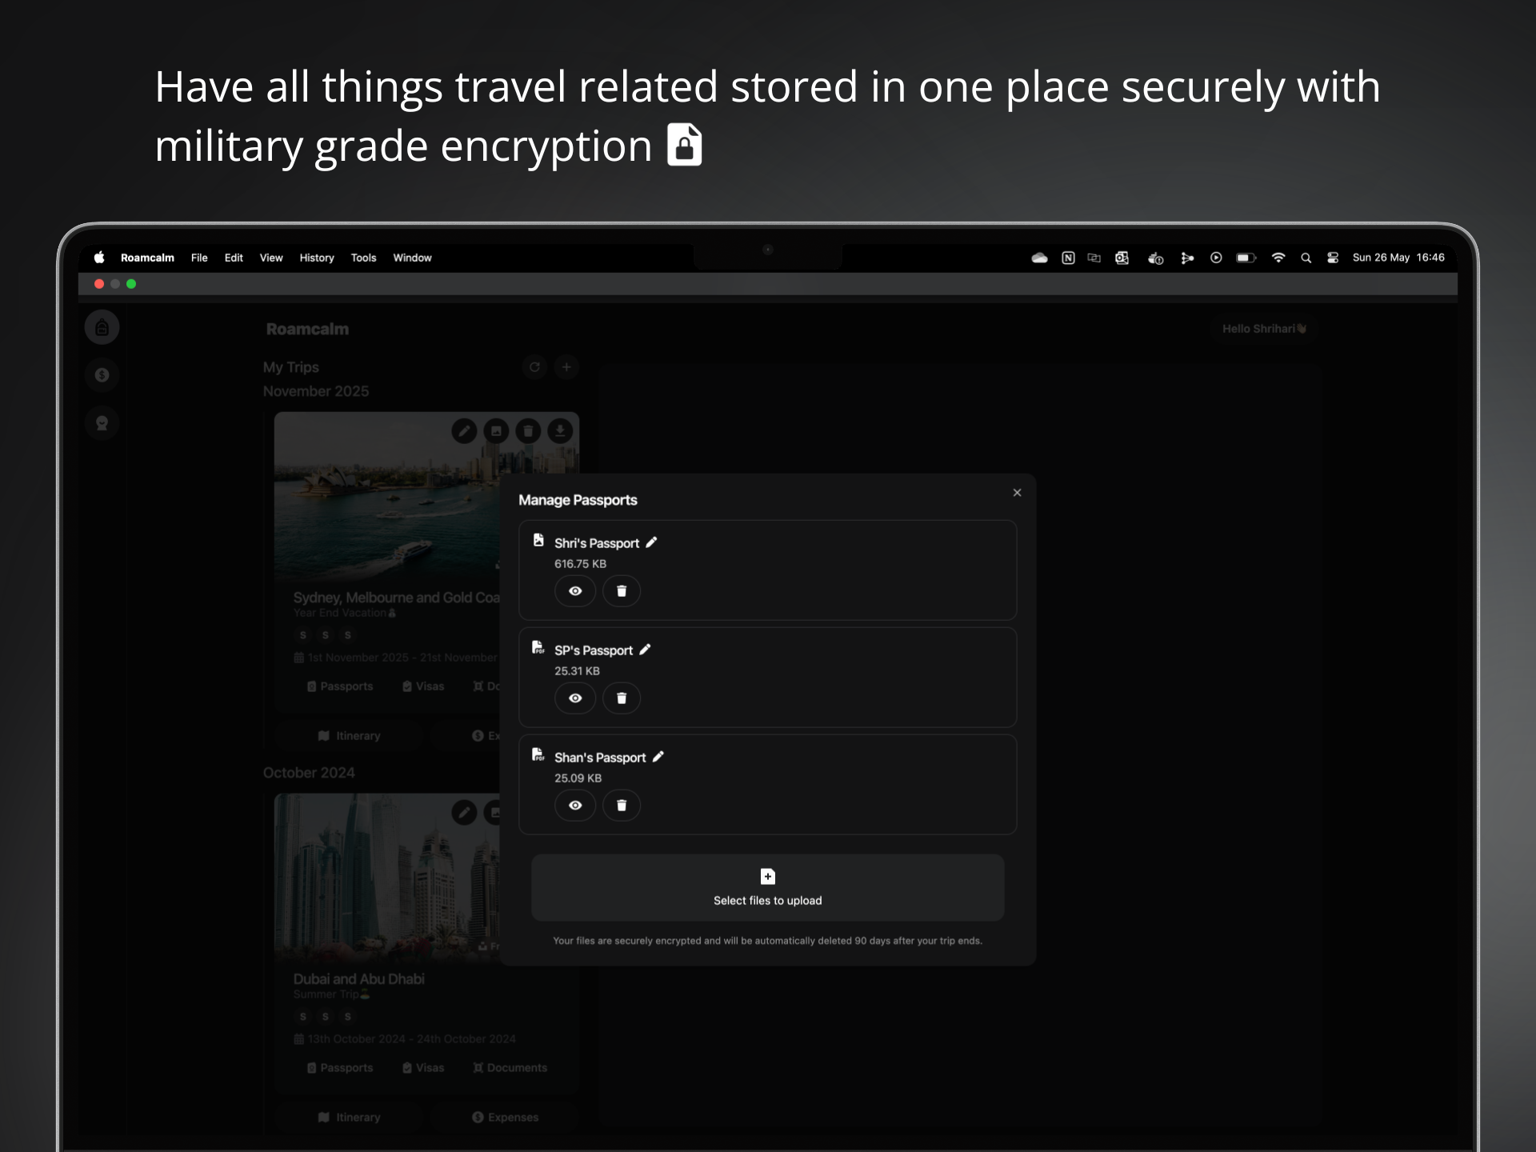Open Visas for Dubai trip

tap(423, 1068)
